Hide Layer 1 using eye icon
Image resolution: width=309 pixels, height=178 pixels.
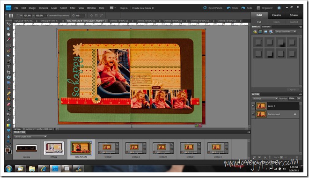pyautogui.click(x=253, y=106)
